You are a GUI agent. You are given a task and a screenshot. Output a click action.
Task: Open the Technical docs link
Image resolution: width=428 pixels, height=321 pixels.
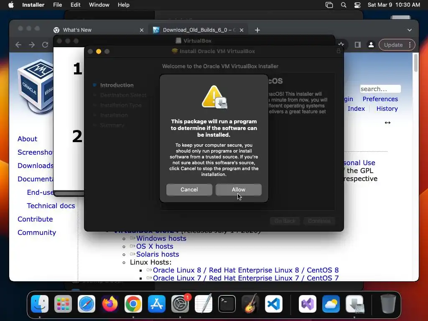pos(51,206)
